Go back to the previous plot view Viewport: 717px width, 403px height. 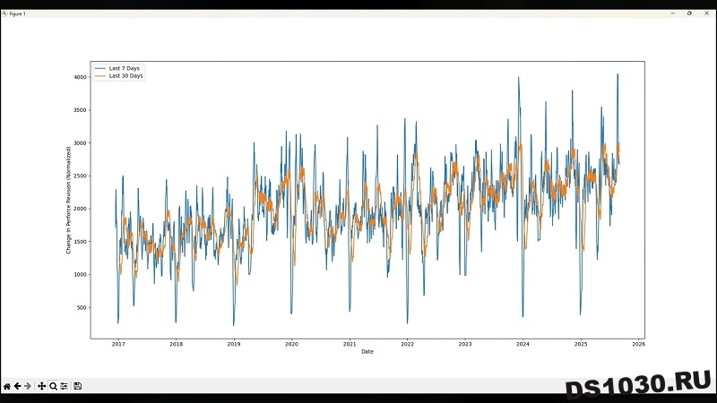click(x=17, y=386)
